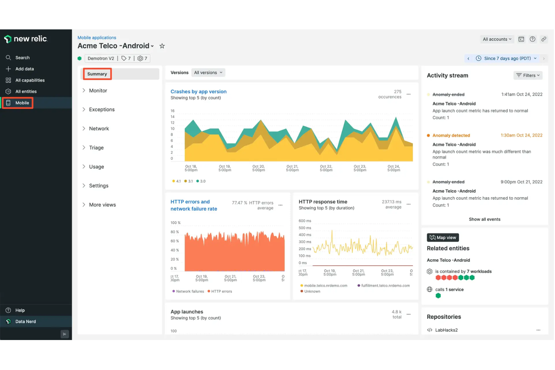The width and height of the screenshot is (555, 370).
Task: Open the Map view button
Action: (x=443, y=237)
